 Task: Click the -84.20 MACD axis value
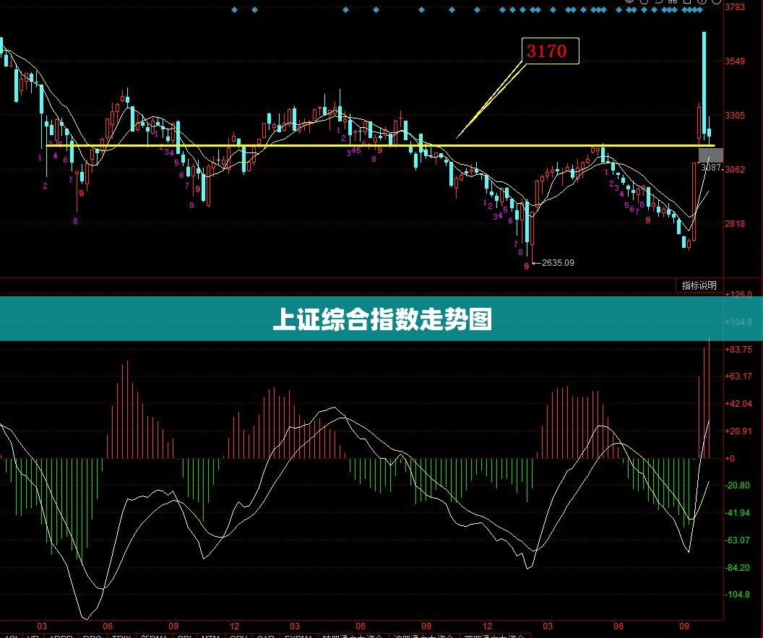[738, 568]
